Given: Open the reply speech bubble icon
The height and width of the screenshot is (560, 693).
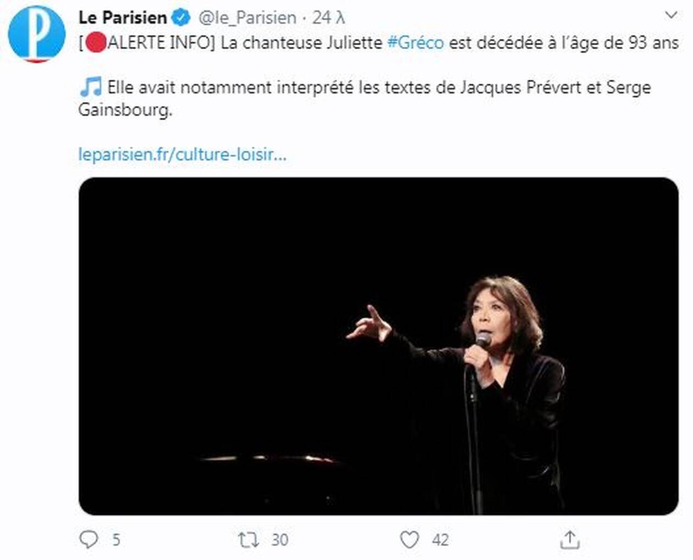Looking at the screenshot, I should tap(89, 540).
